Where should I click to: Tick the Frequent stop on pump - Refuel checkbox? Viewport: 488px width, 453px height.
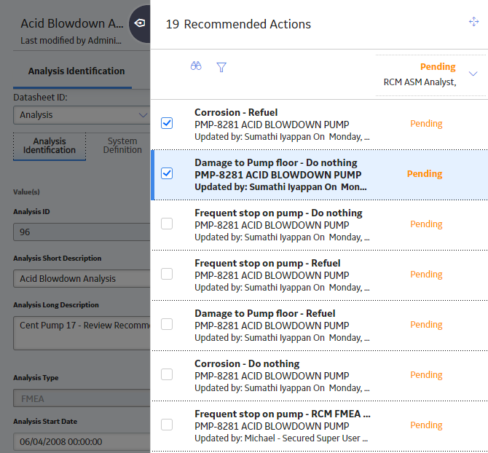[167, 274]
